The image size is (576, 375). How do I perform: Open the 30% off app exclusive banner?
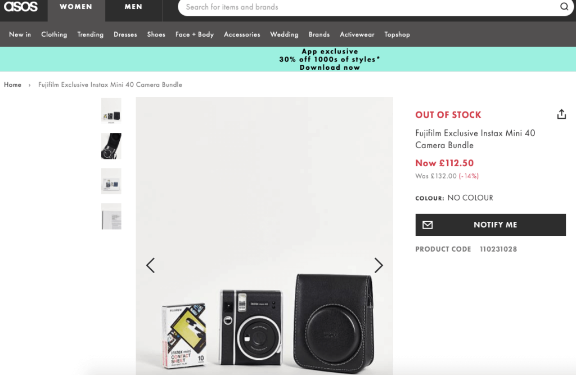pyautogui.click(x=329, y=59)
